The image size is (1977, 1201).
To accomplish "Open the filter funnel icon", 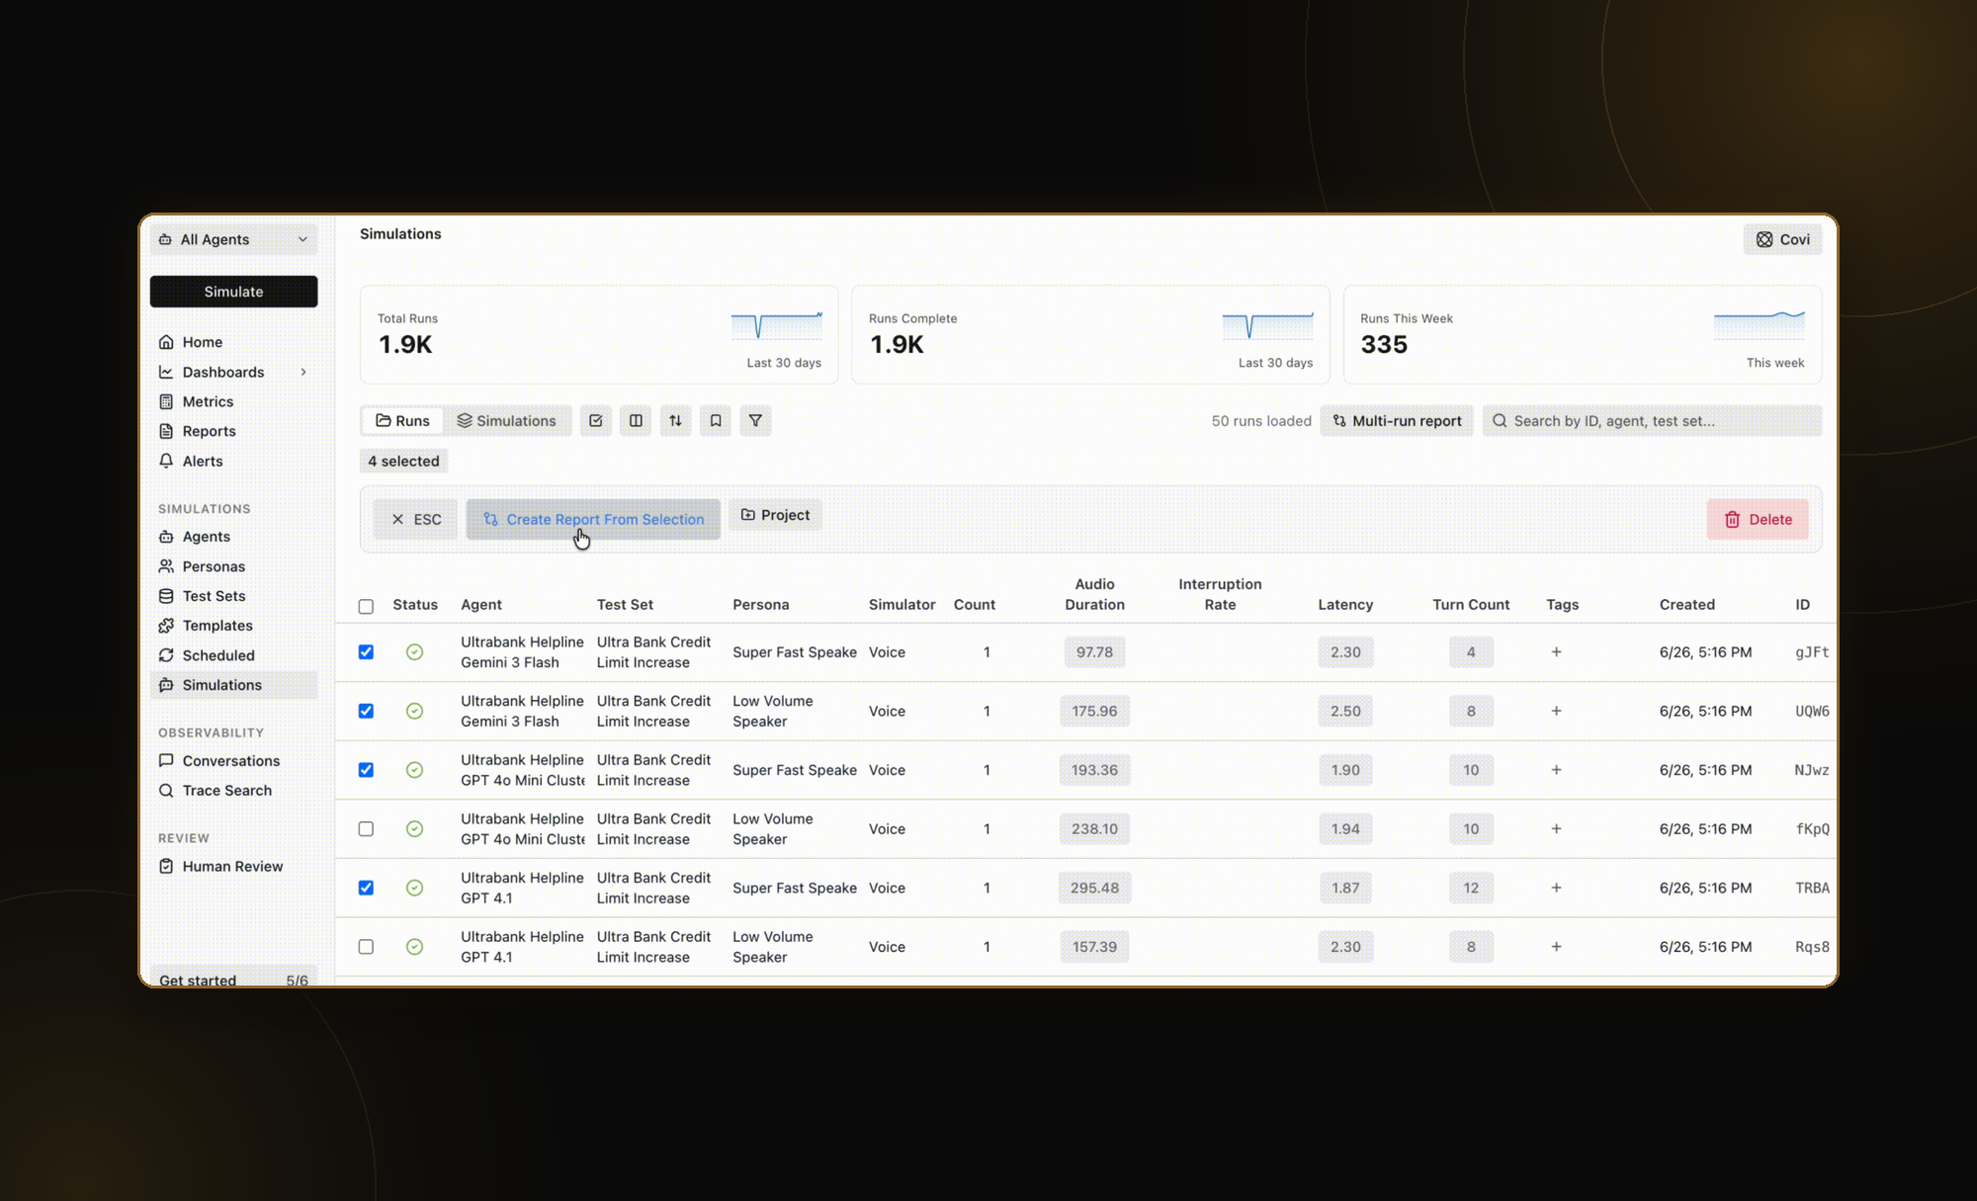I will pos(755,420).
